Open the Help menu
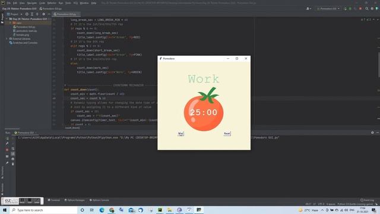380x214 pixels. (94, 3)
